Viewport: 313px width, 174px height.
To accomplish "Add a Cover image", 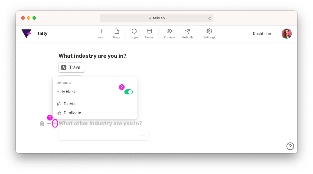I will (149, 34).
